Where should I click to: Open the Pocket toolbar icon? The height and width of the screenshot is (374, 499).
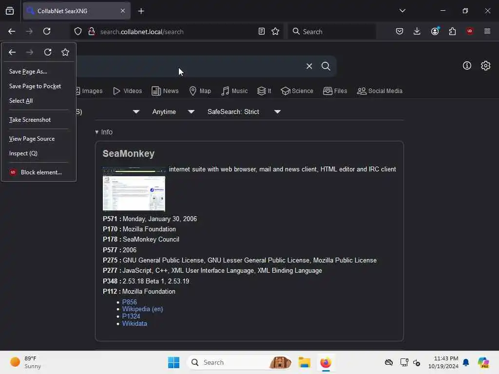[400, 31]
